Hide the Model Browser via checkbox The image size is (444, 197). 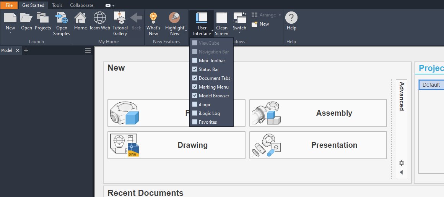195,95
